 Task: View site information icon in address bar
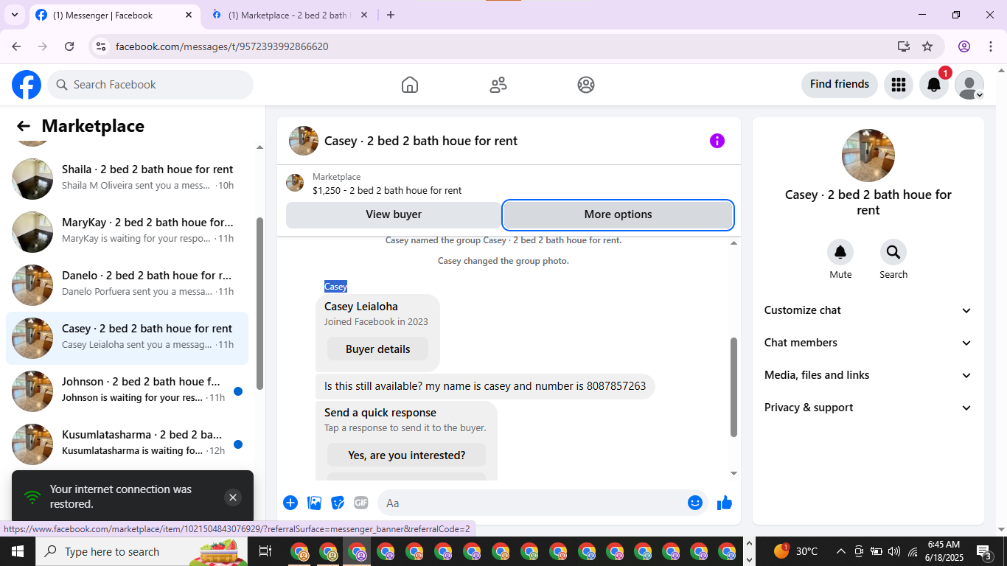click(x=102, y=46)
